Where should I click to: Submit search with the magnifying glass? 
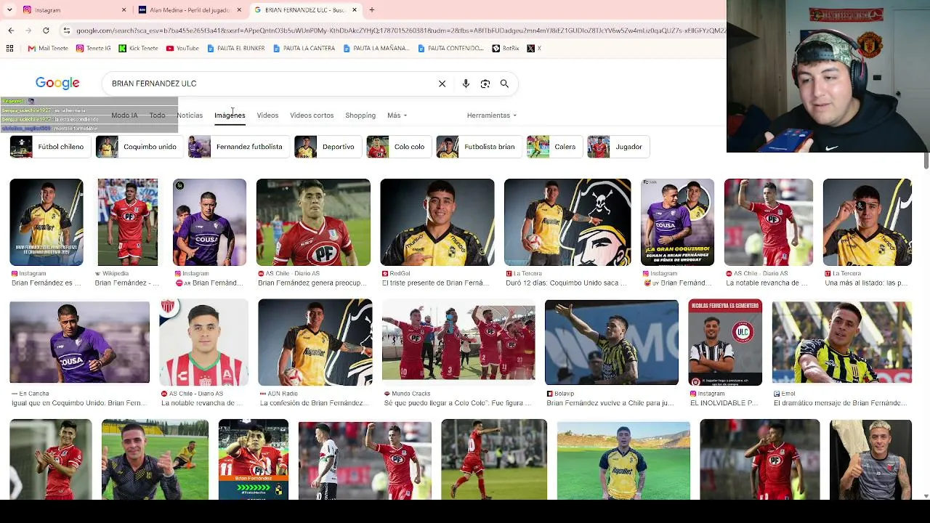coord(504,84)
